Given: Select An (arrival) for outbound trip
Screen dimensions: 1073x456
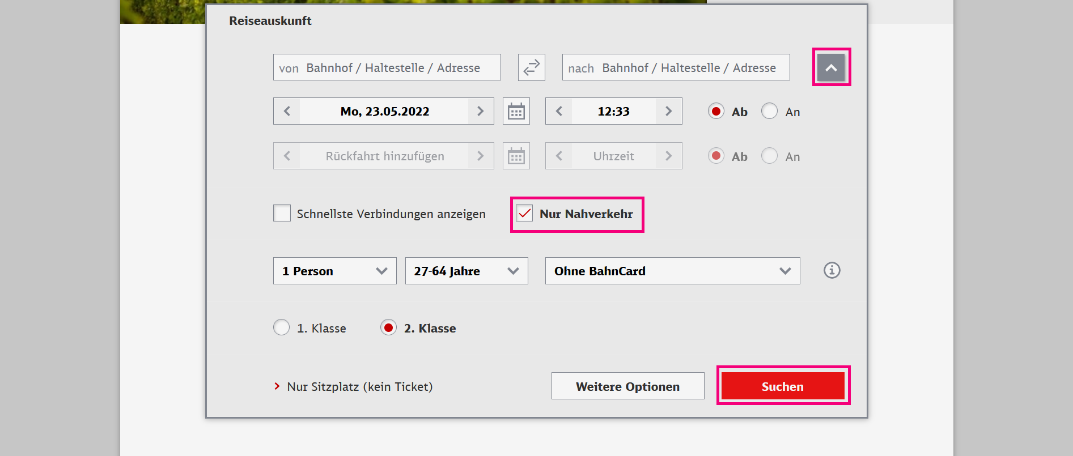Looking at the screenshot, I should 769,112.
